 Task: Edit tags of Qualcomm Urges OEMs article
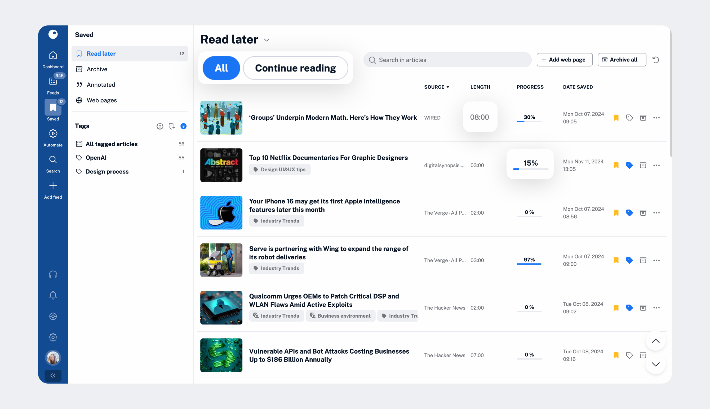tap(629, 308)
